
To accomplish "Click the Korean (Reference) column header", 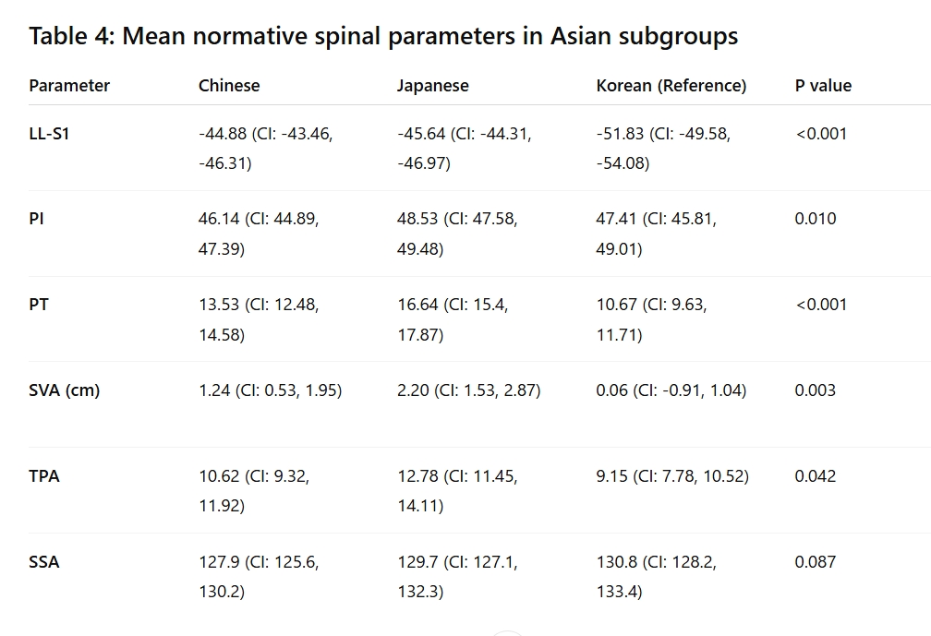I will pos(671,86).
